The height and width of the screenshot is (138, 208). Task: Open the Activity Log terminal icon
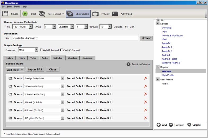coord(115,14)
